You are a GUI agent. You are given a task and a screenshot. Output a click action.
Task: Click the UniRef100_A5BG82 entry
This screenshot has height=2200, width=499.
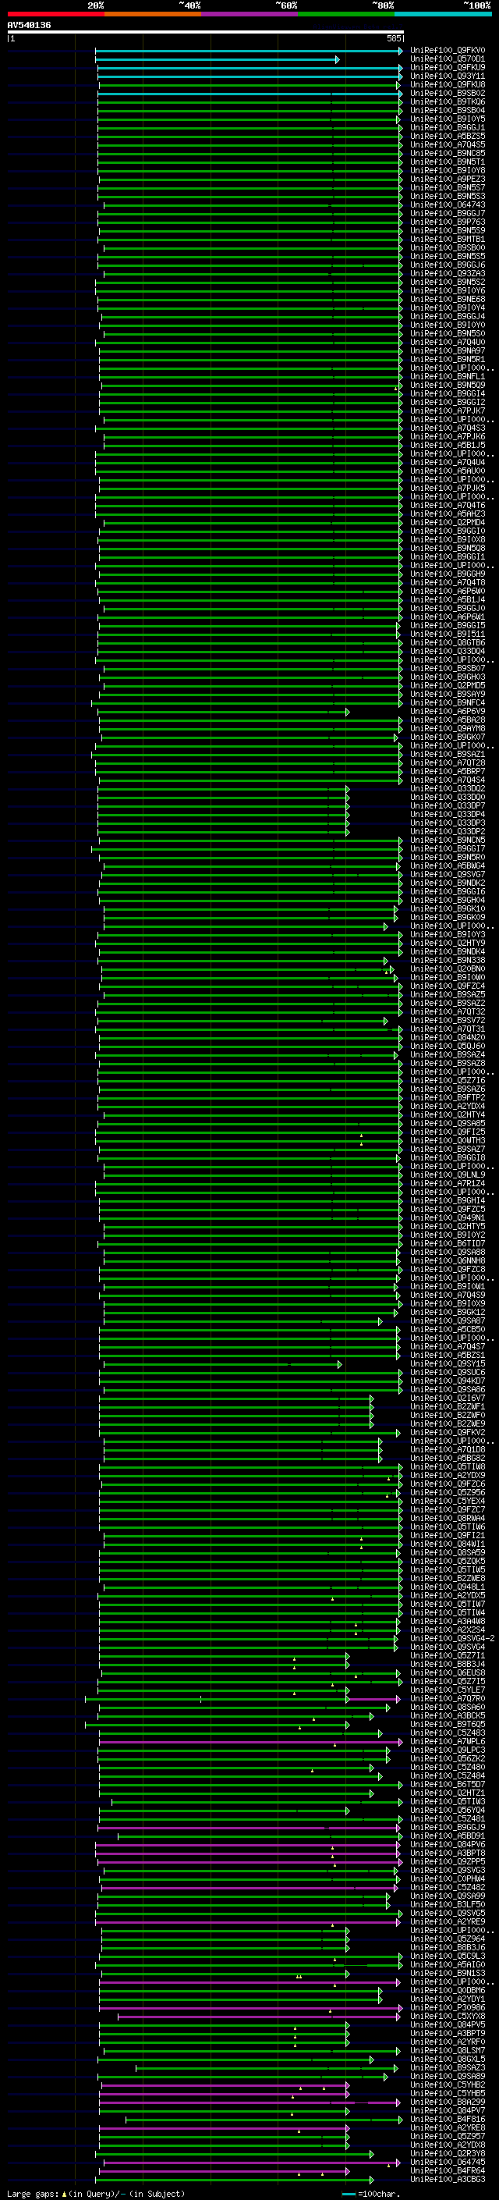(x=448, y=1459)
